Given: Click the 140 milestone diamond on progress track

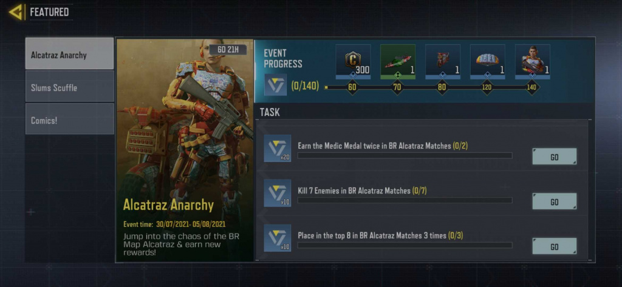Looking at the screenshot, I should click(x=531, y=87).
